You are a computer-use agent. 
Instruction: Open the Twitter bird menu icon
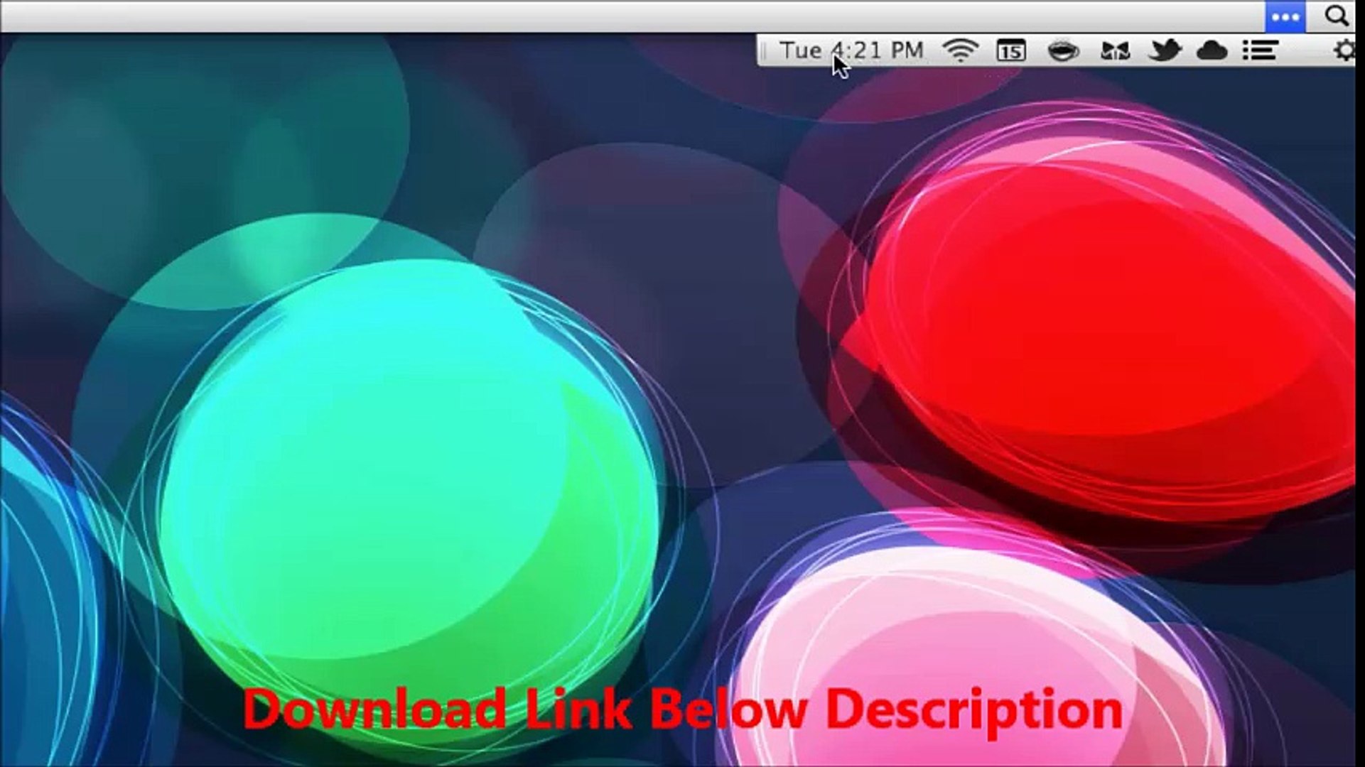click(1164, 50)
